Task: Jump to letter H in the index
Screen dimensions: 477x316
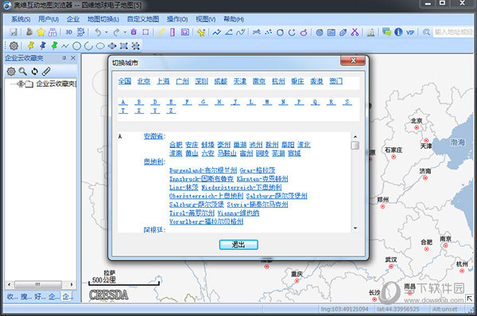Action: (x=219, y=102)
